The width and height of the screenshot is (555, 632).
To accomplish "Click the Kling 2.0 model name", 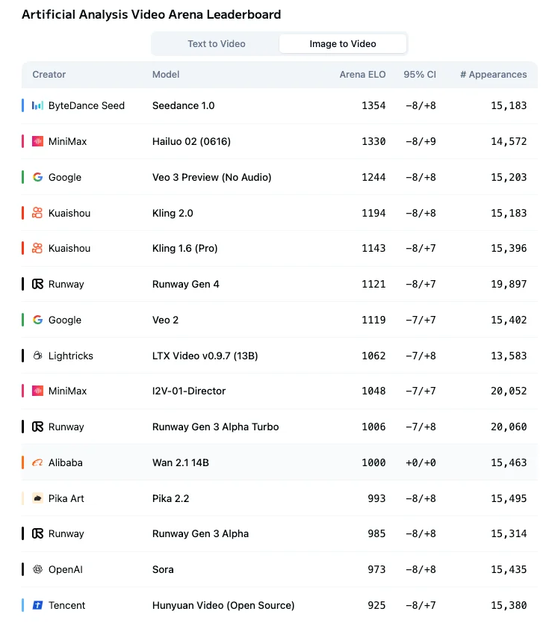I will [x=173, y=213].
